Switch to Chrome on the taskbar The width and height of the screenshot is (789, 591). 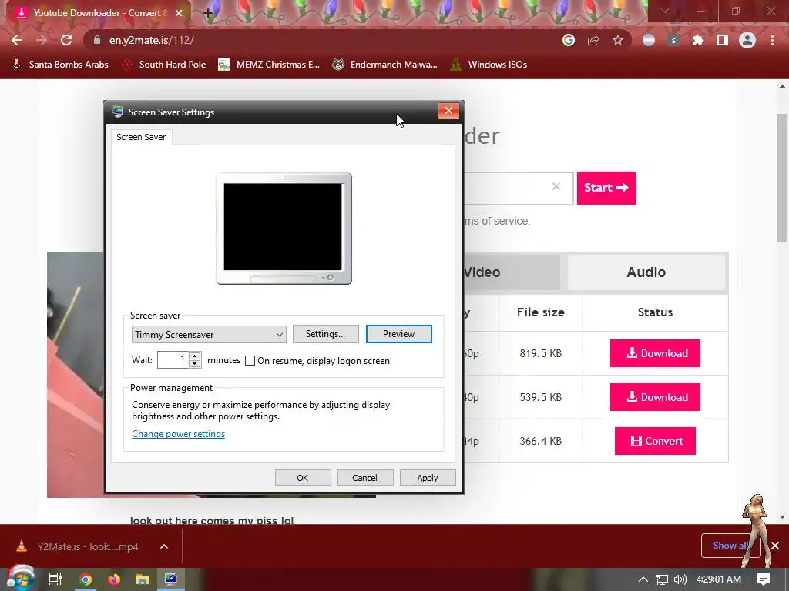pyautogui.click(x=86, y=579)
